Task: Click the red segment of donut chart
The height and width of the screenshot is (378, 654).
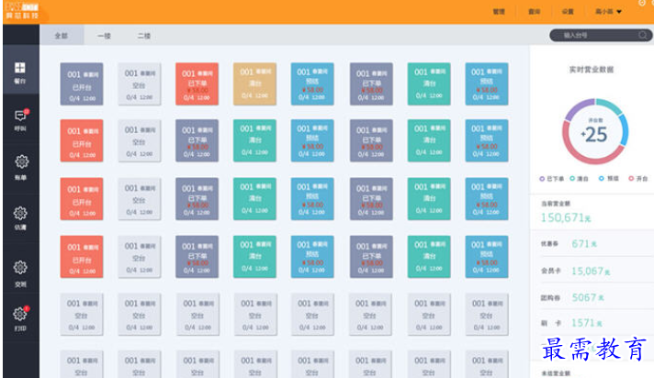Action: click(x=588, y=158)
